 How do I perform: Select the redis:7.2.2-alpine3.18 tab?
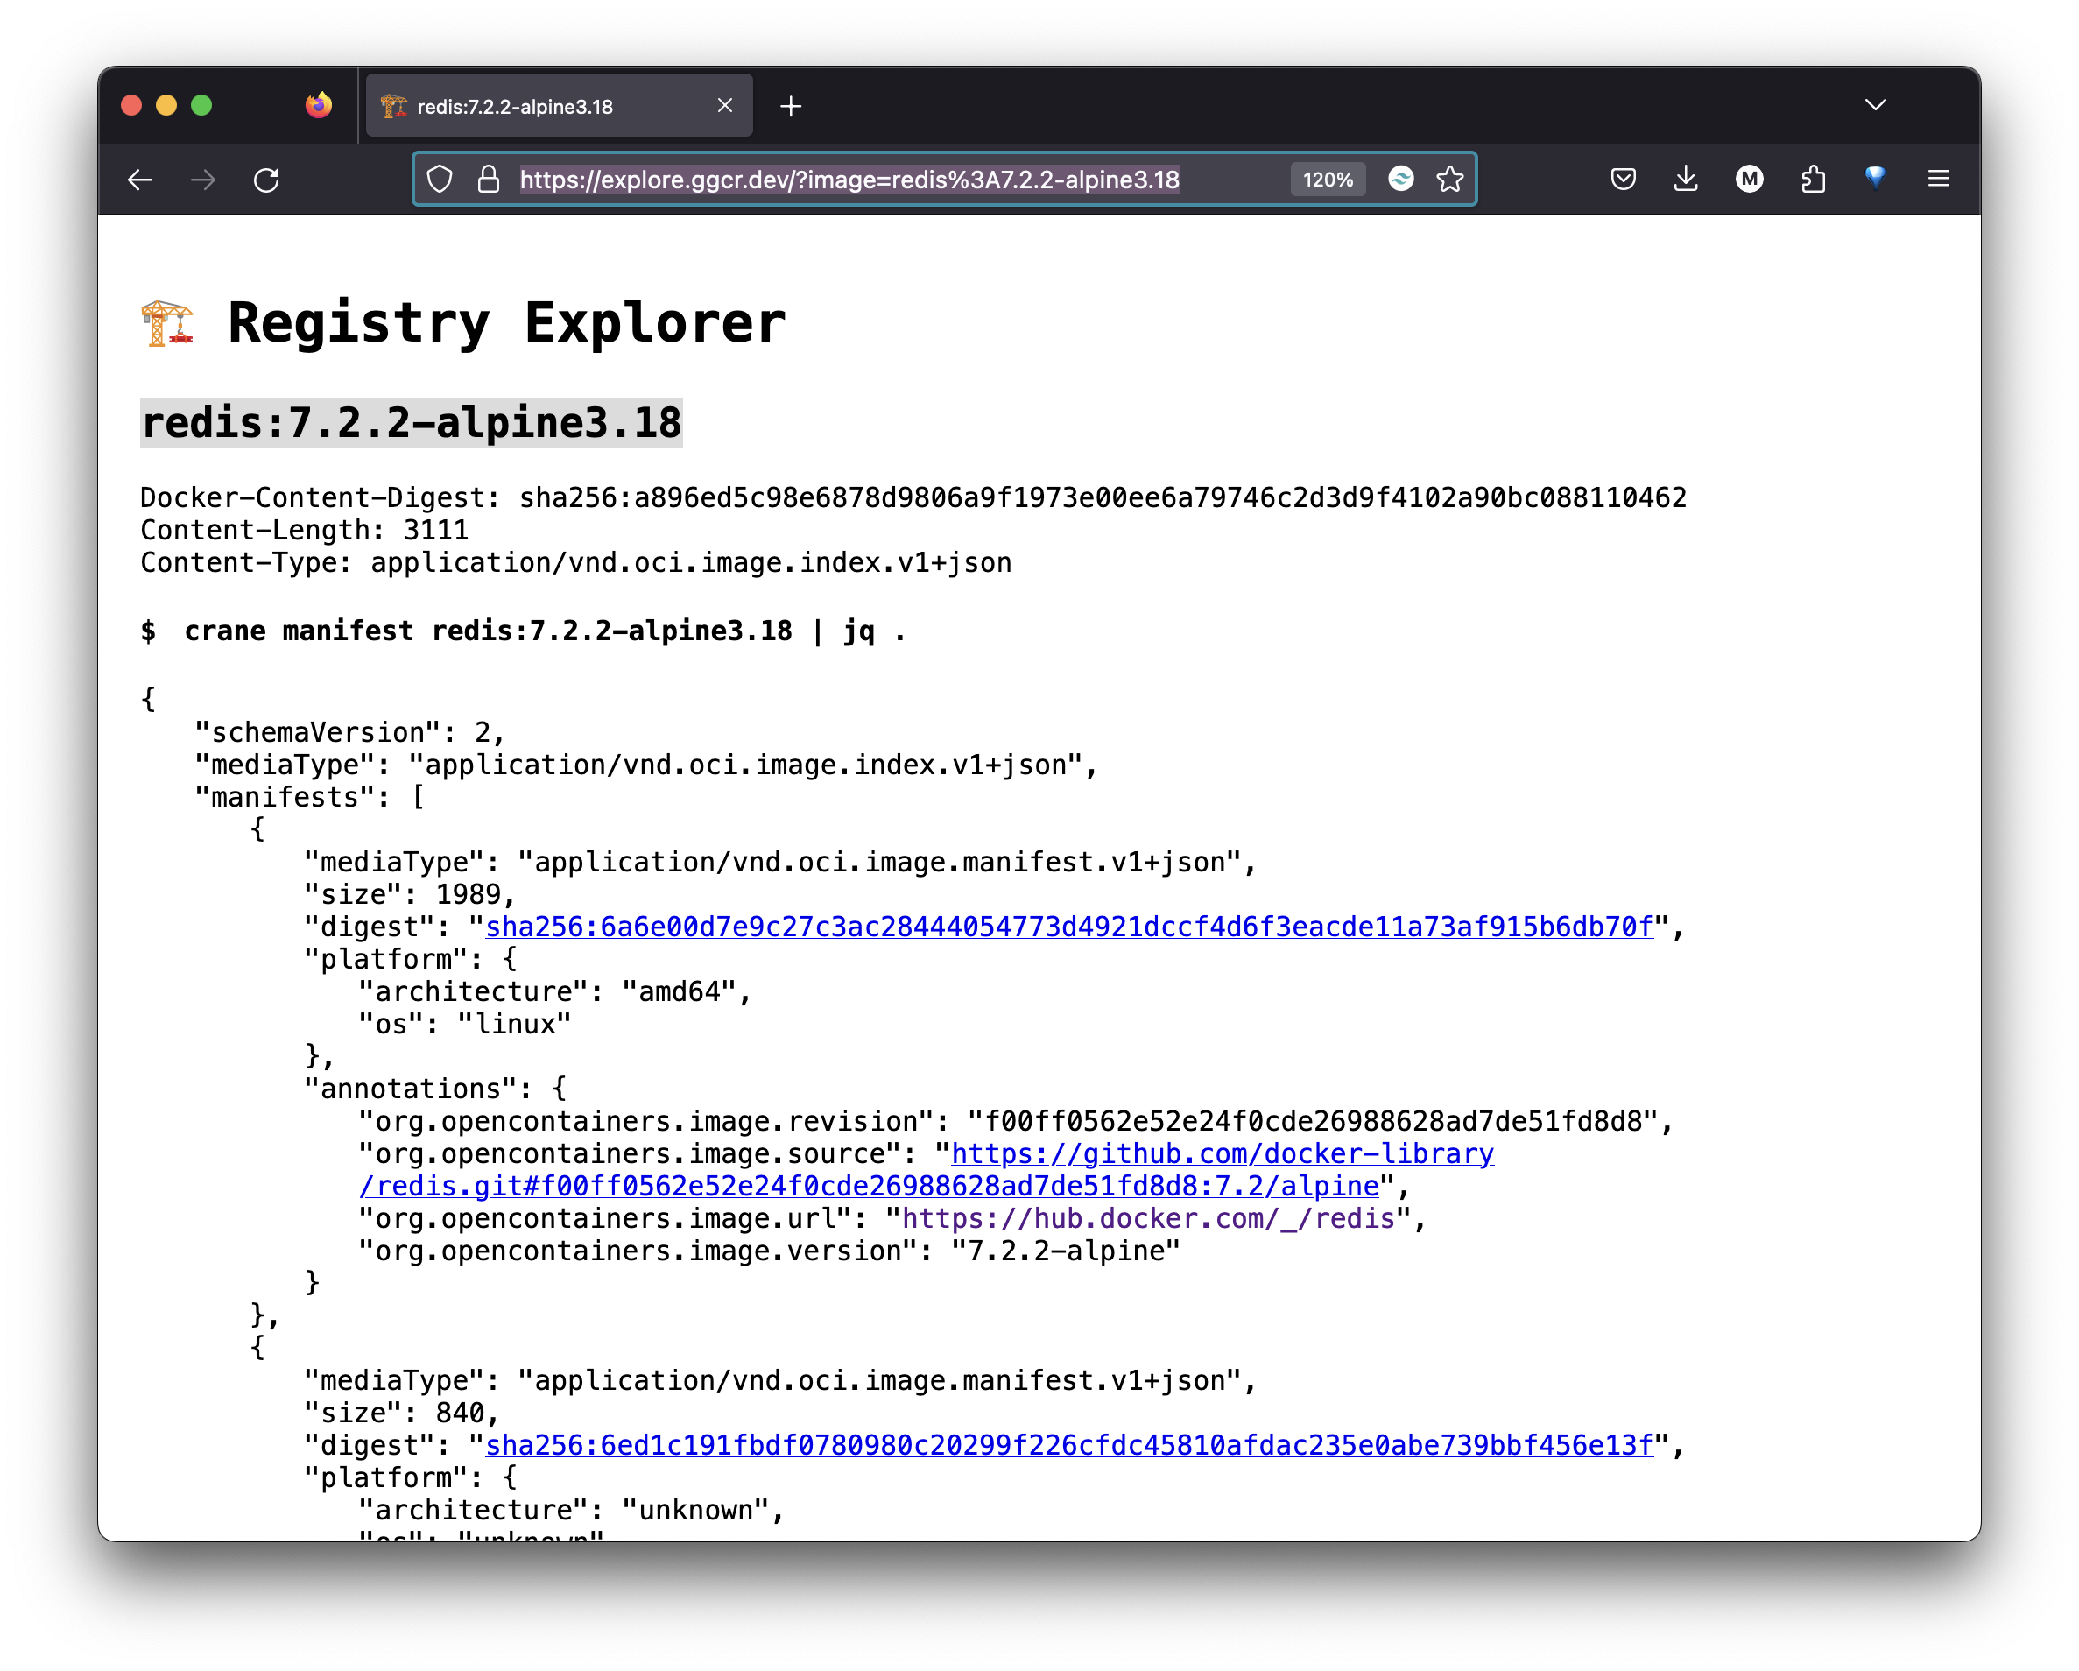(x=540, y=106)
